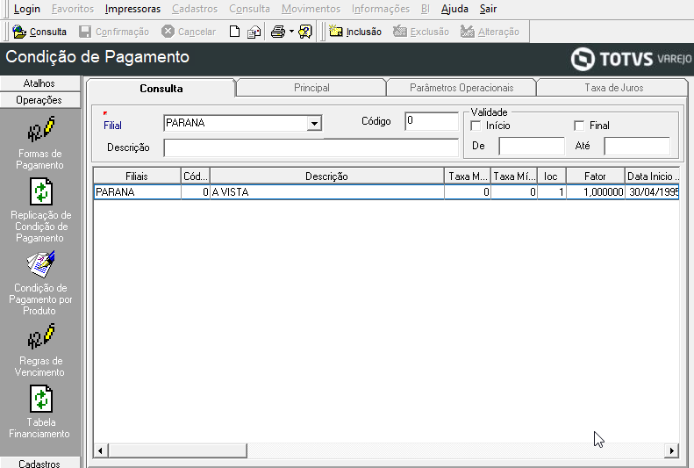Click the Até date field
Viewport: 694px width, 468px height.
pos(637,146)
